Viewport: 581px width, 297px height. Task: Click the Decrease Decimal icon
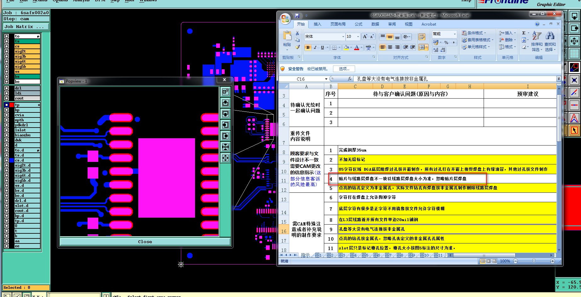pyautogui.click(x=443, y=50)
